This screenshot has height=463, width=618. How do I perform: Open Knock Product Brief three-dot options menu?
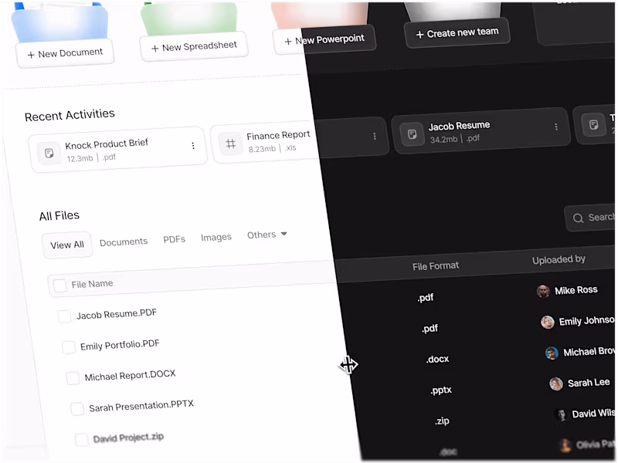193,146
